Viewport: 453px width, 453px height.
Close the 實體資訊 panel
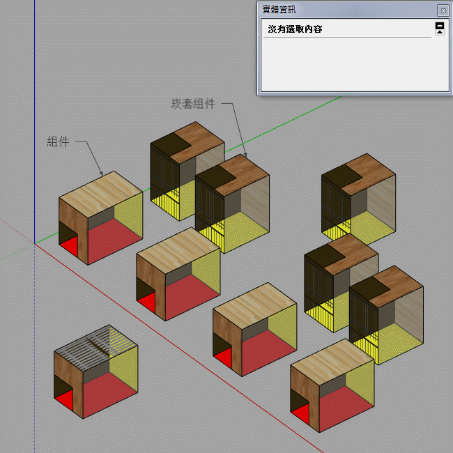(443, 11)
